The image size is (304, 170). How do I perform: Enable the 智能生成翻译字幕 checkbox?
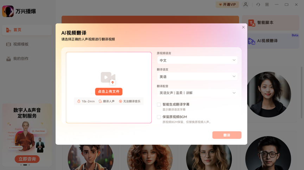159,105
